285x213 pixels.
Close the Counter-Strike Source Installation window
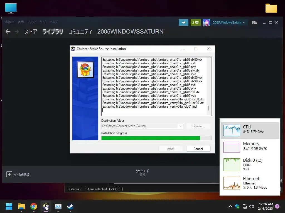tap(208, 49)
